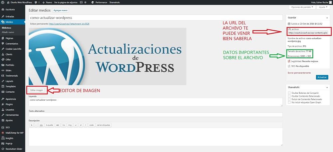This screenshot has height=152, width=333.
Task: Click the Actualizaciones de WordPress image preview
Action: (108, 57)
